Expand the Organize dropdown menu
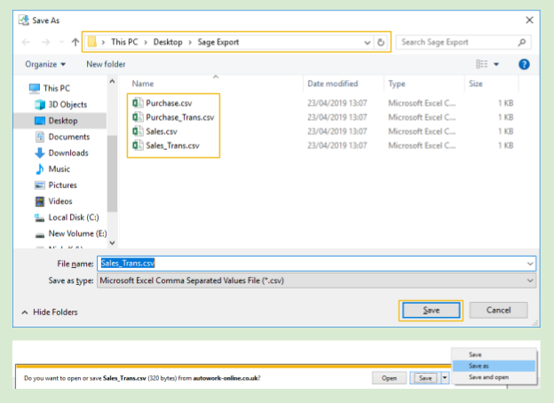 click(45, 64)
